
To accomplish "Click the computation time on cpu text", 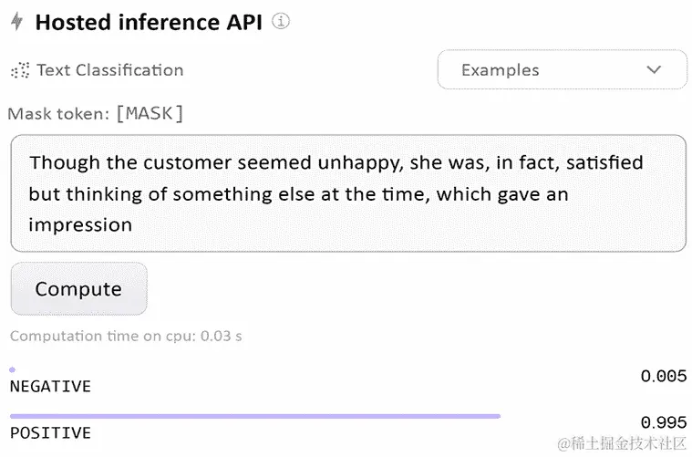I will [x=126, y=336].
